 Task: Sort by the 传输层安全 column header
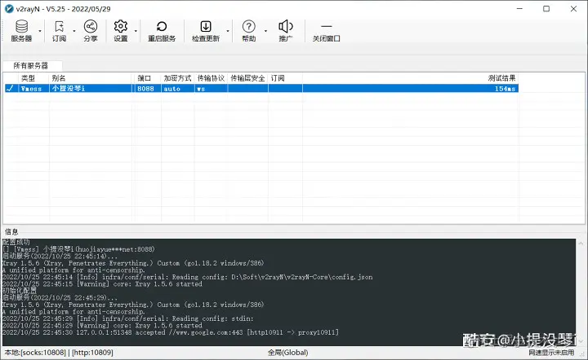click(x=247, y=78)
